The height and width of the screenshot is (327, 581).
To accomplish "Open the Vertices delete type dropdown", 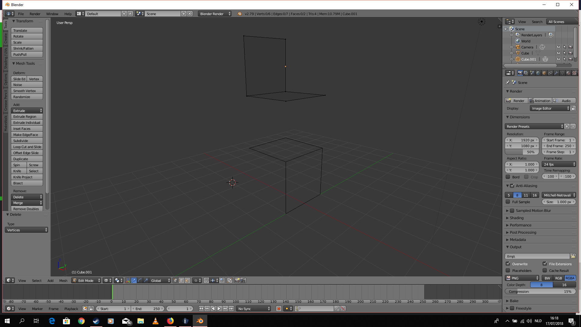I will (26, 230).
